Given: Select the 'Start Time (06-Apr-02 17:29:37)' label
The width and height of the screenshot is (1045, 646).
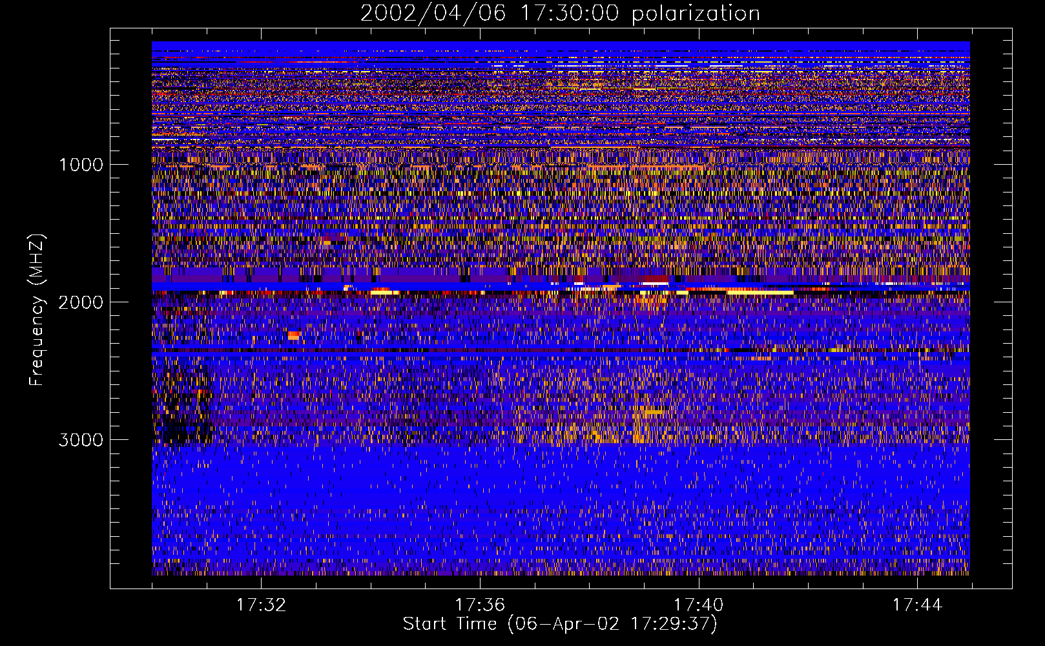Looking at the screenshot, I should (x=560, y=624).
